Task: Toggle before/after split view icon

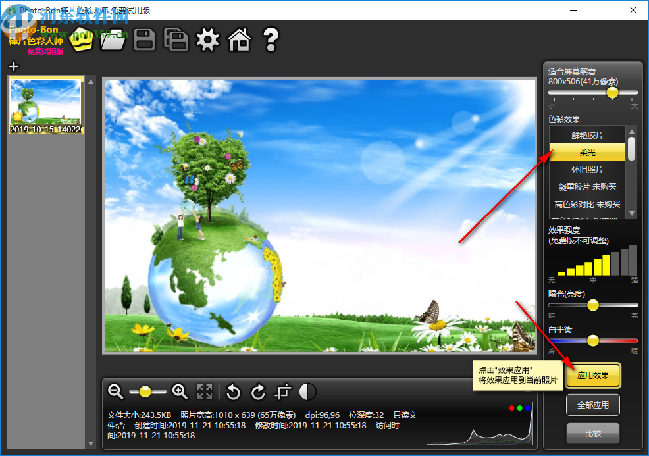Action: 307,392
